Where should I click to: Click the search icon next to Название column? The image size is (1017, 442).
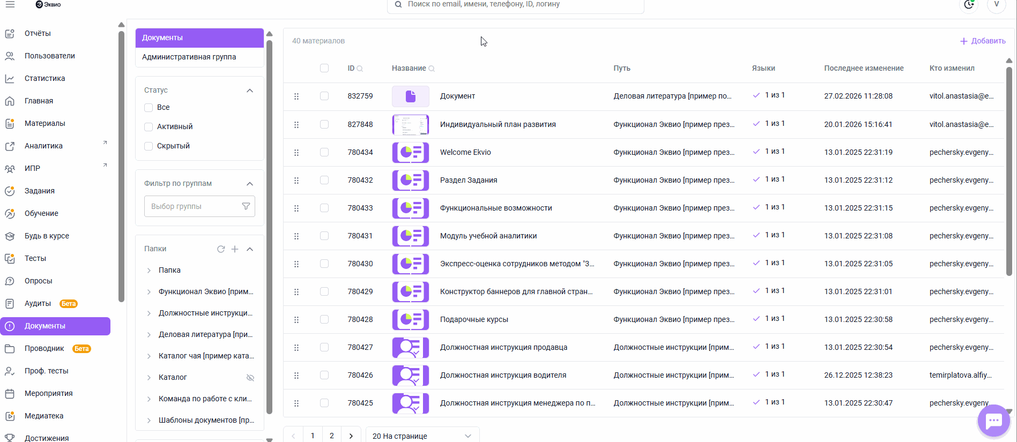432,69
